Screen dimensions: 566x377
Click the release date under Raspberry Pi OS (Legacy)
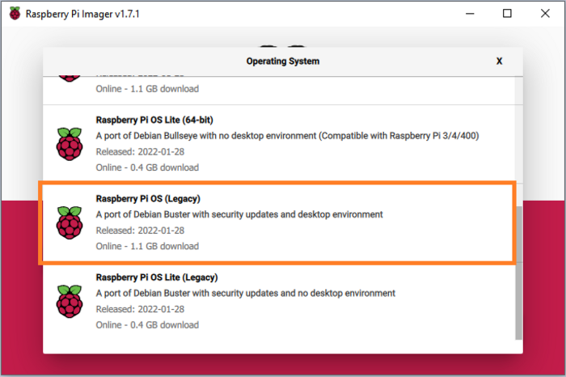(x=140, y=231)
